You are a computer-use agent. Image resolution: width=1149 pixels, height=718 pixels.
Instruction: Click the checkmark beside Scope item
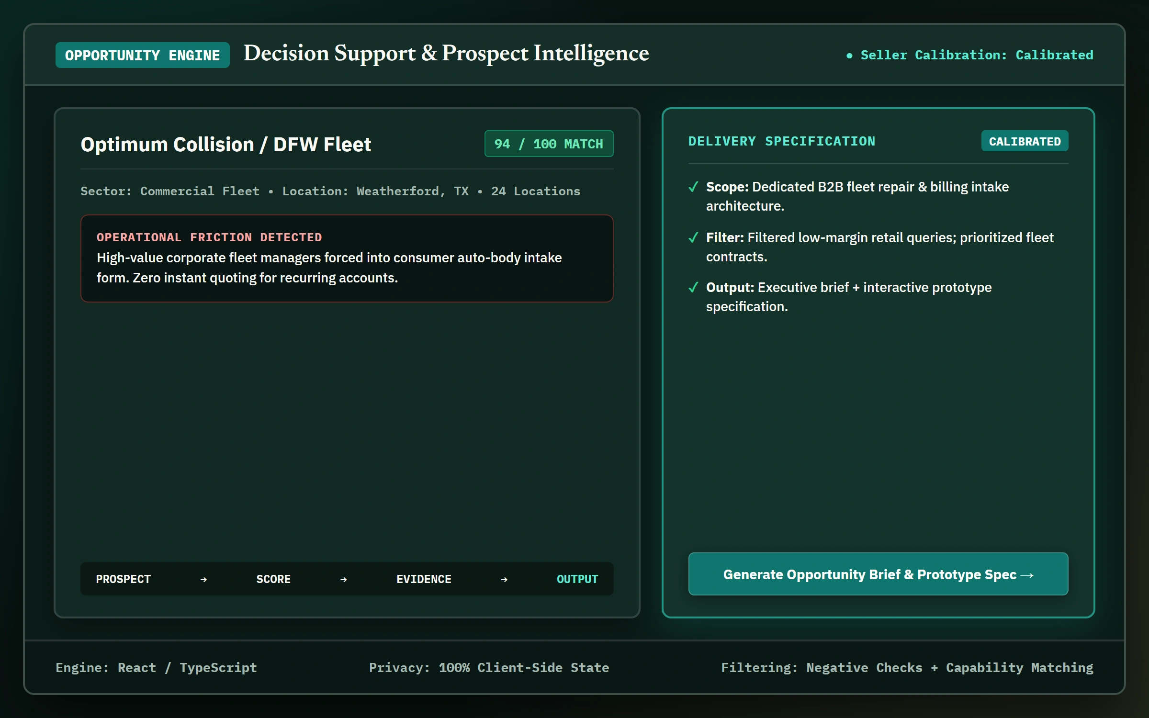[693, 187]
